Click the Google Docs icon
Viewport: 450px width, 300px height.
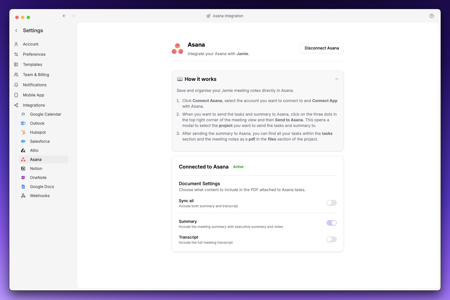point(23,187)
